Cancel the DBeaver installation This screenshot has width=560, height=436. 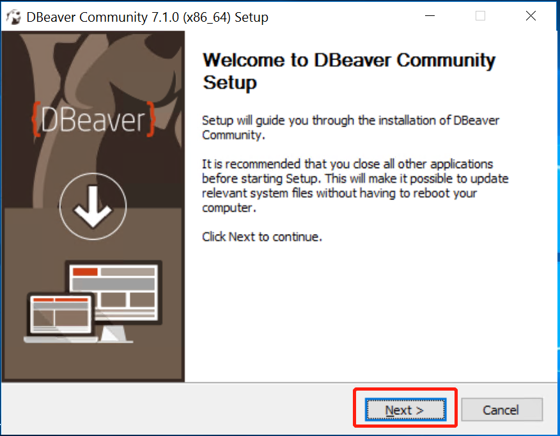click(502, 410)
